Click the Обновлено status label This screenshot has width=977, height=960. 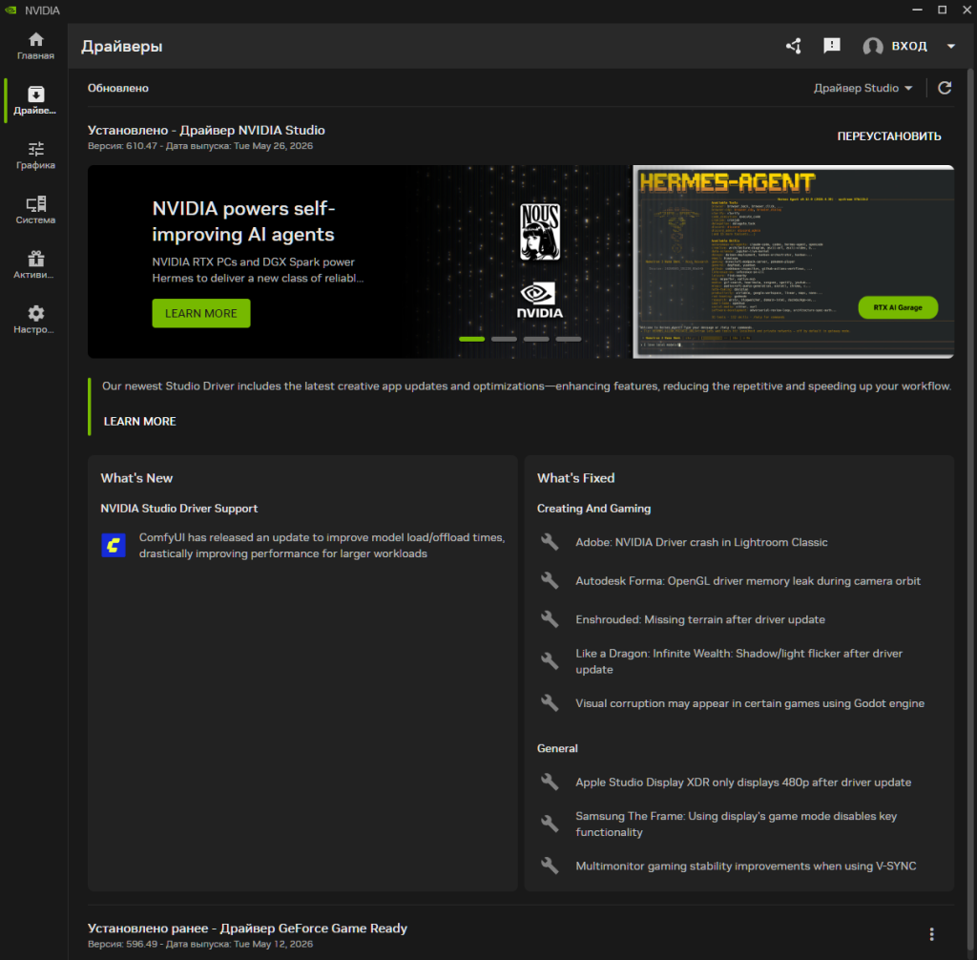click(x=117, y=89)
